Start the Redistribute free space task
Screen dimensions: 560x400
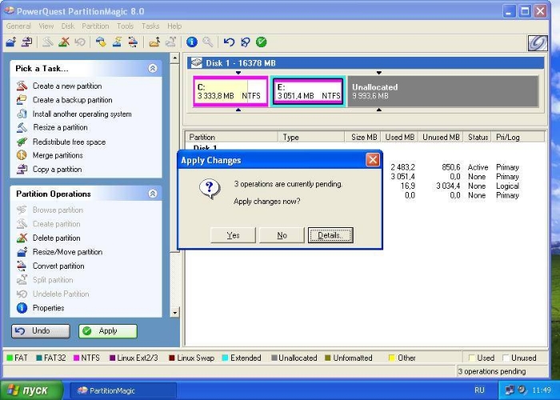pos(68,142)
